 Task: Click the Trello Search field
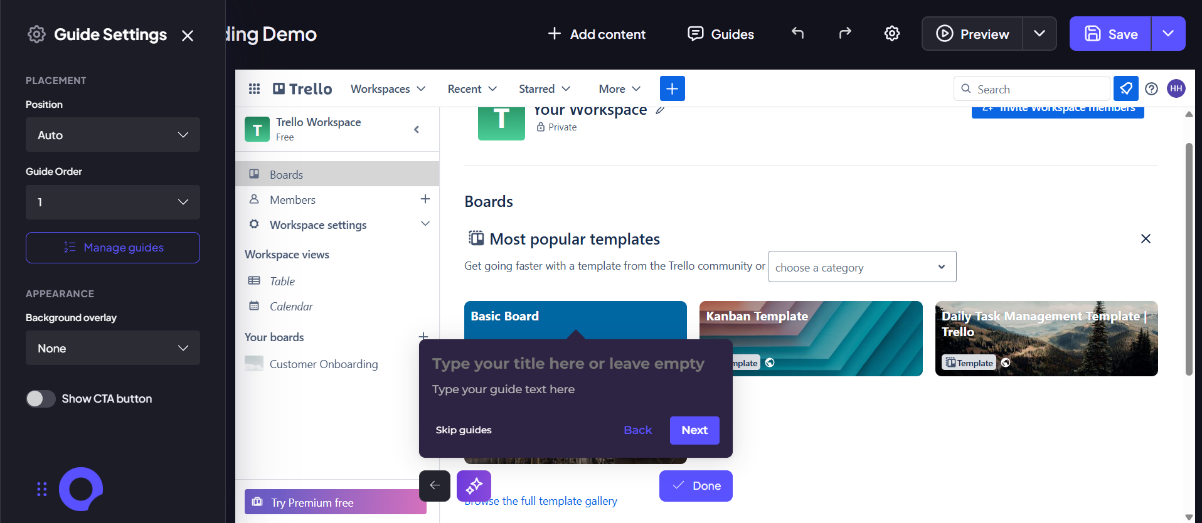coord(1032,89)
